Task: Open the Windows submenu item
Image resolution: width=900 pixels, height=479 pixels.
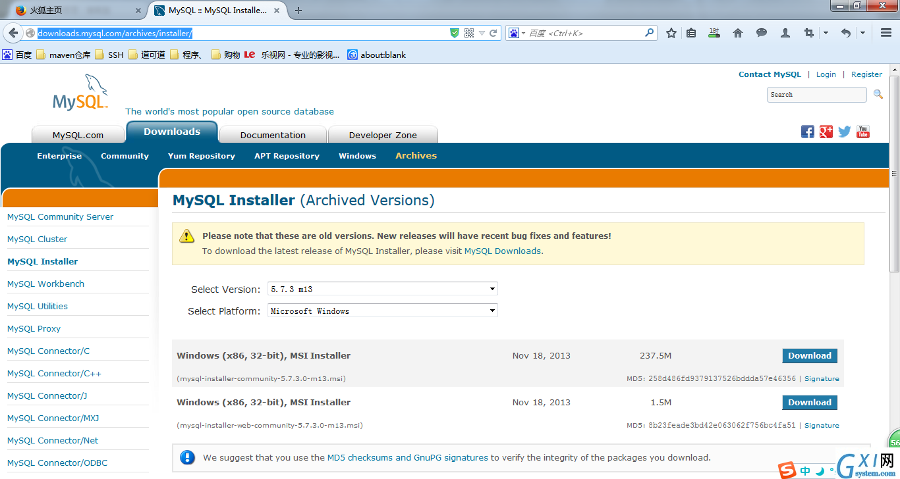Action: 357,156
